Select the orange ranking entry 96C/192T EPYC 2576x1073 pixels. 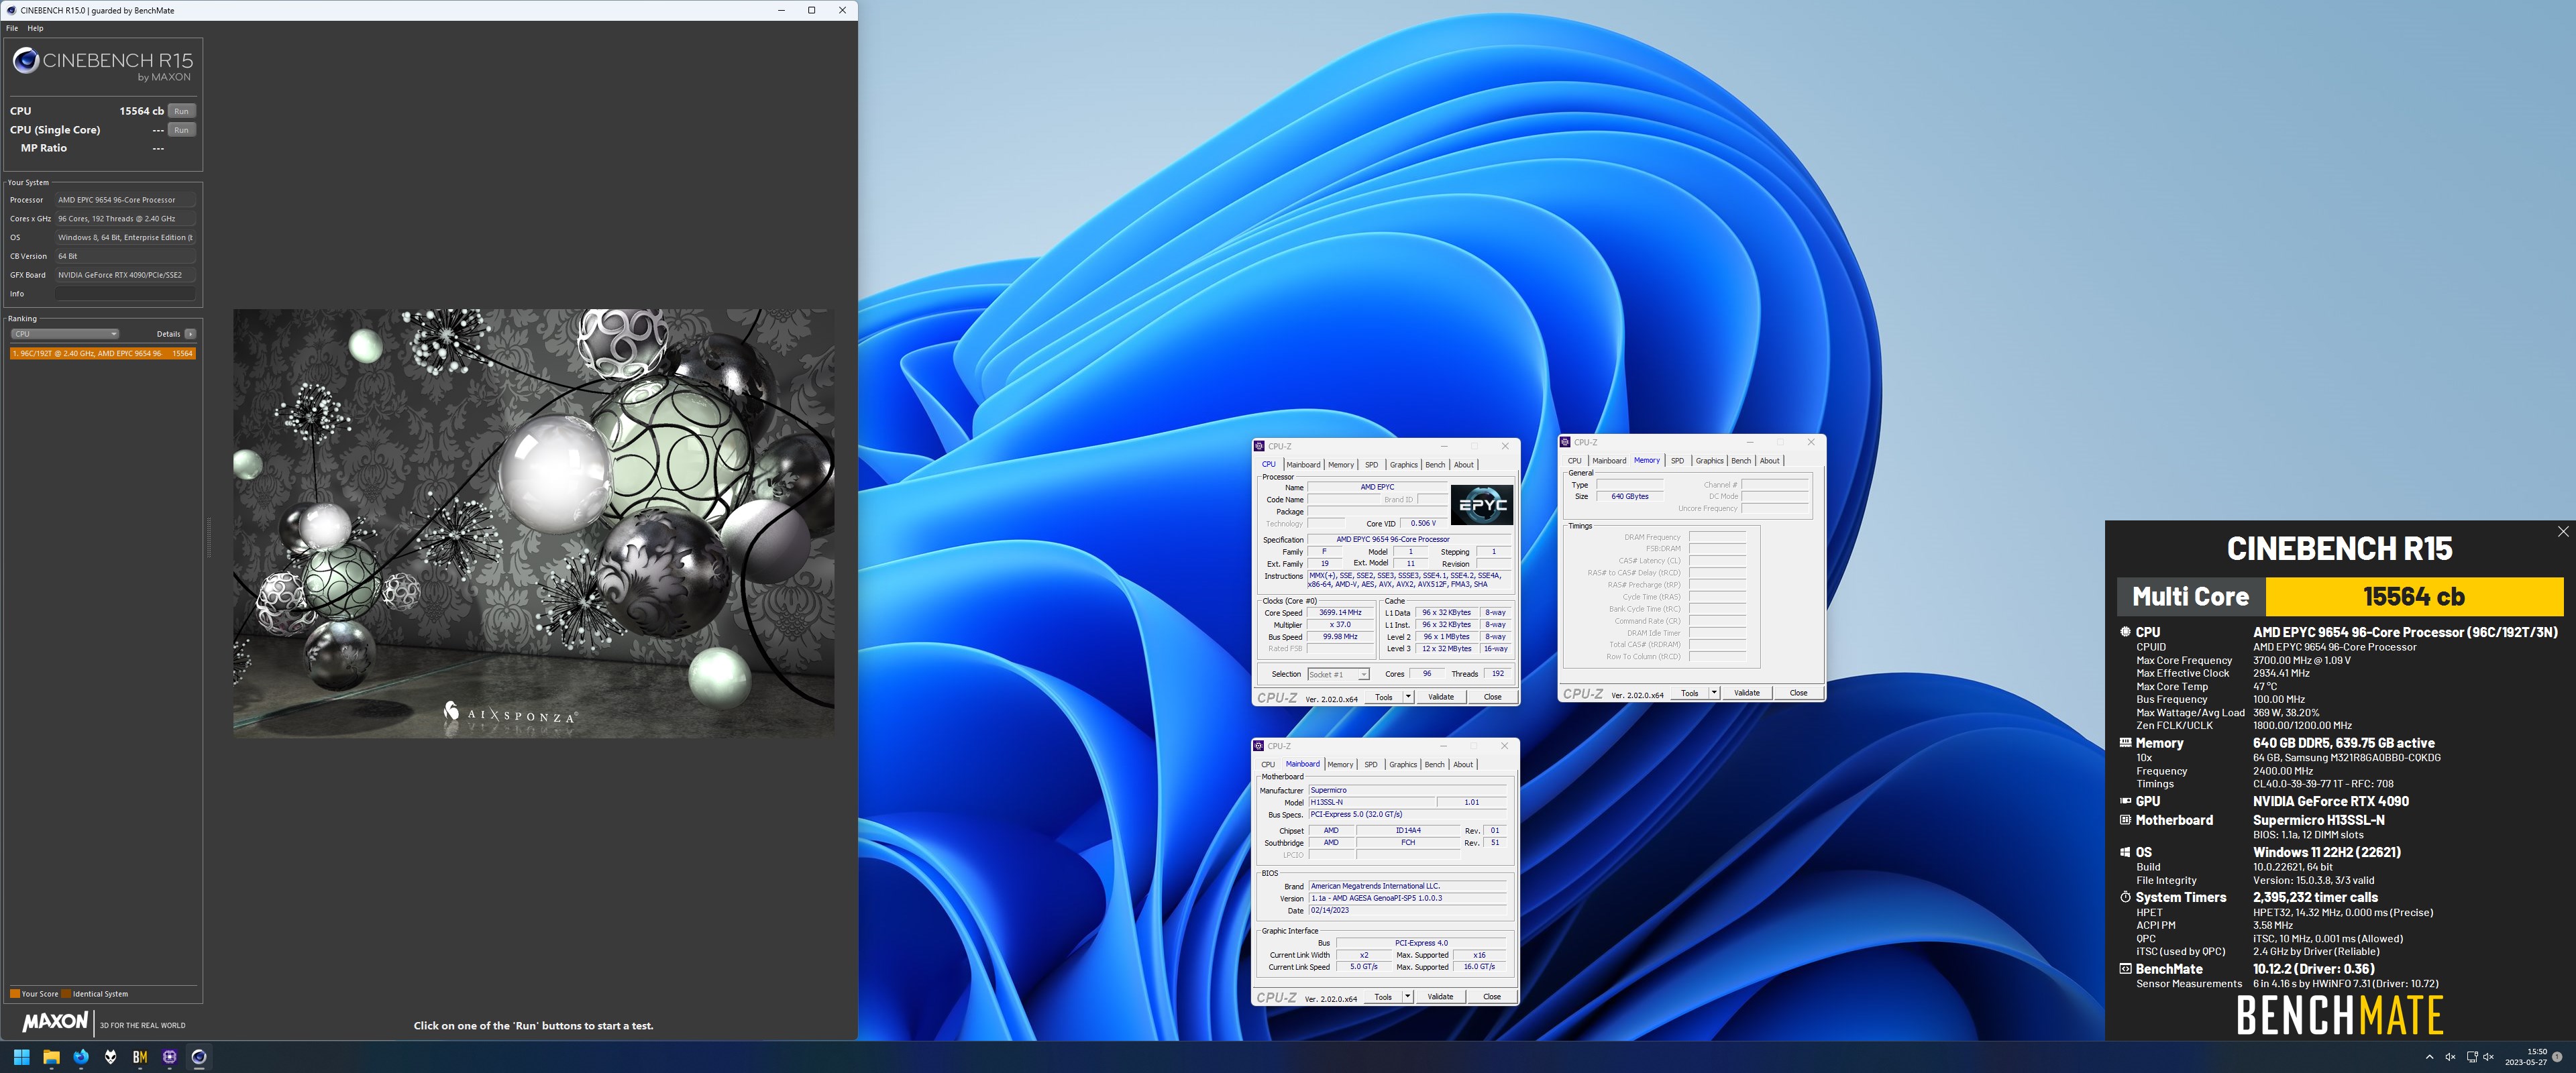click(x=103, y=354)
